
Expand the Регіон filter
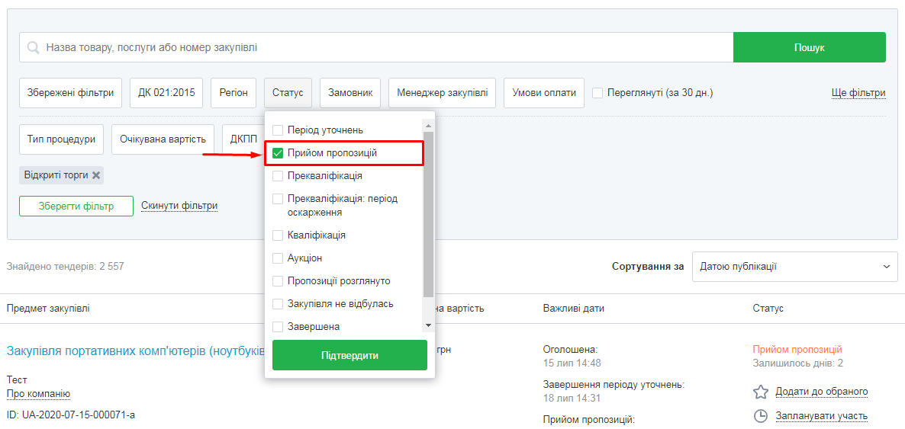(x=233, y=93)
